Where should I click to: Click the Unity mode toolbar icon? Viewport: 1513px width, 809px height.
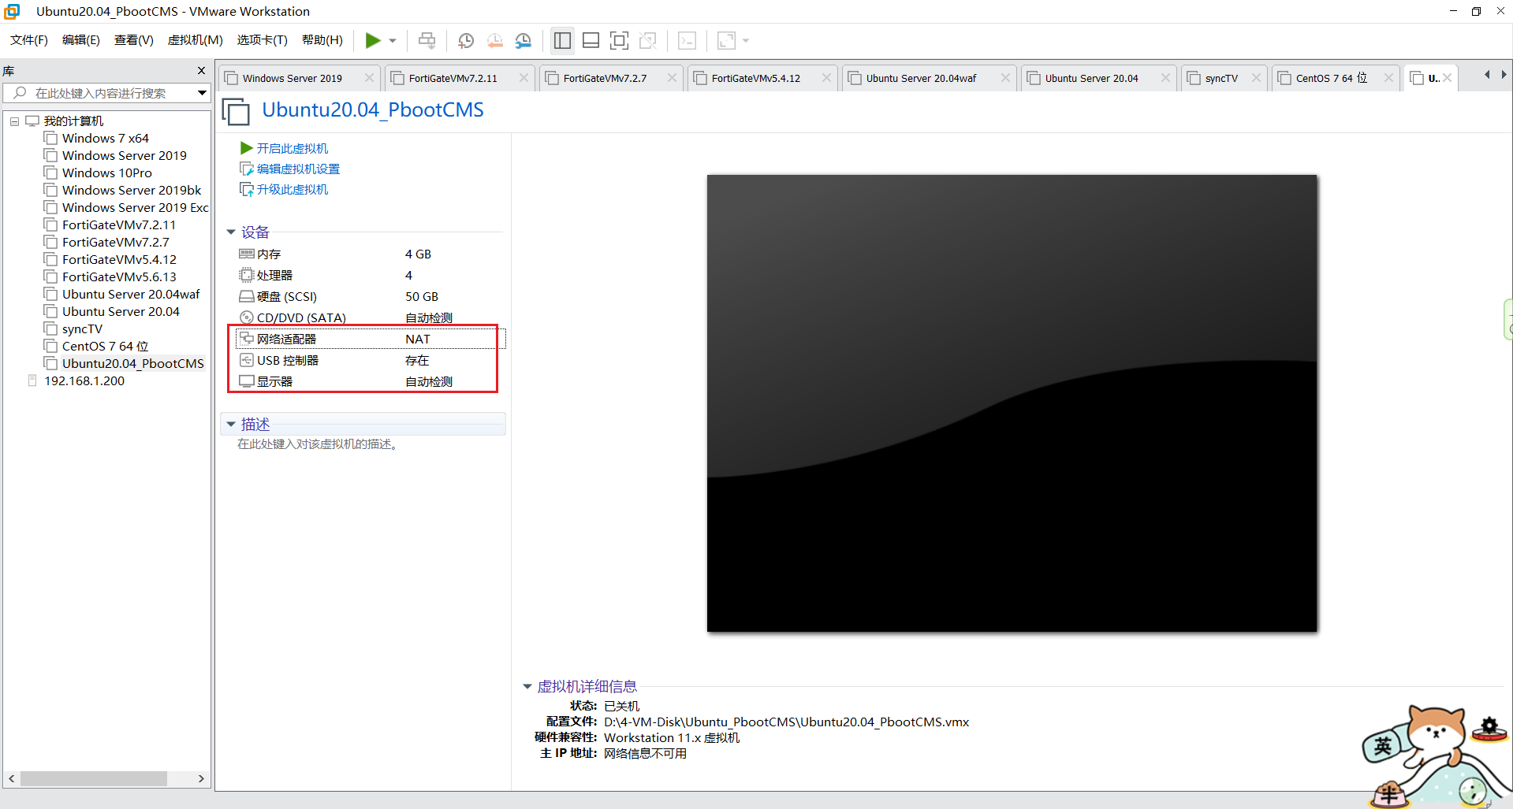point(648,40)
